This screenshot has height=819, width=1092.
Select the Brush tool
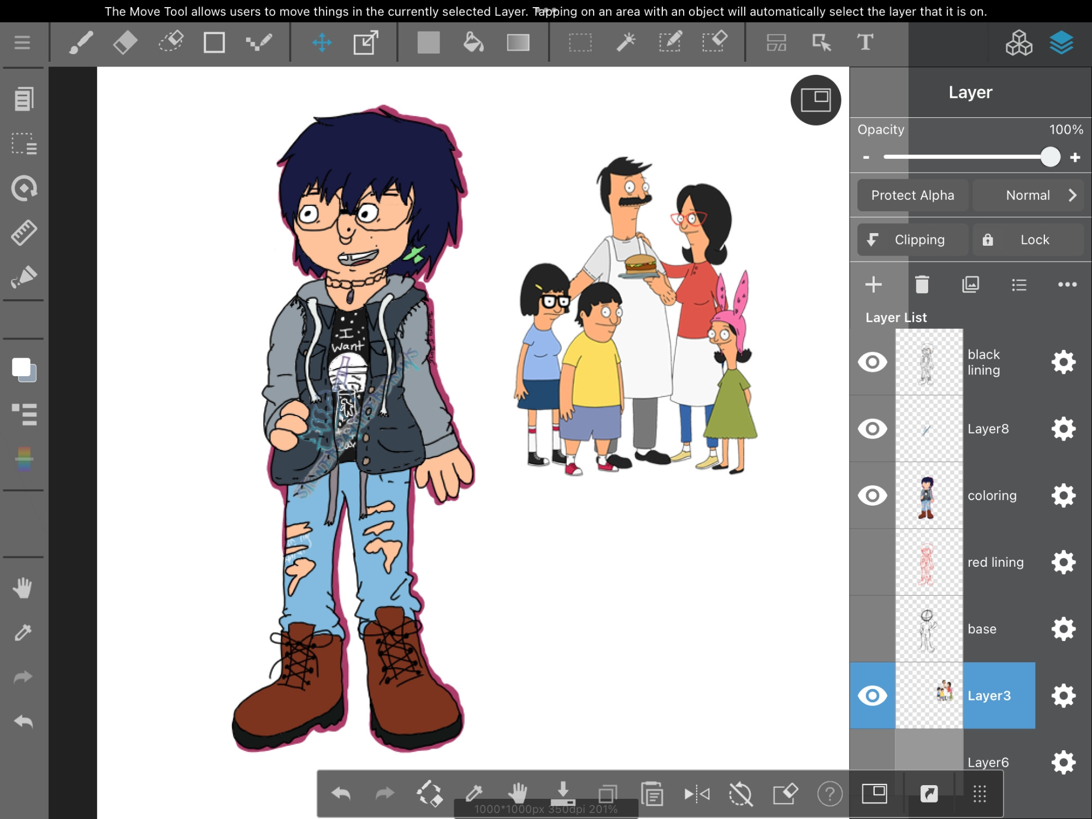(81, 43)
